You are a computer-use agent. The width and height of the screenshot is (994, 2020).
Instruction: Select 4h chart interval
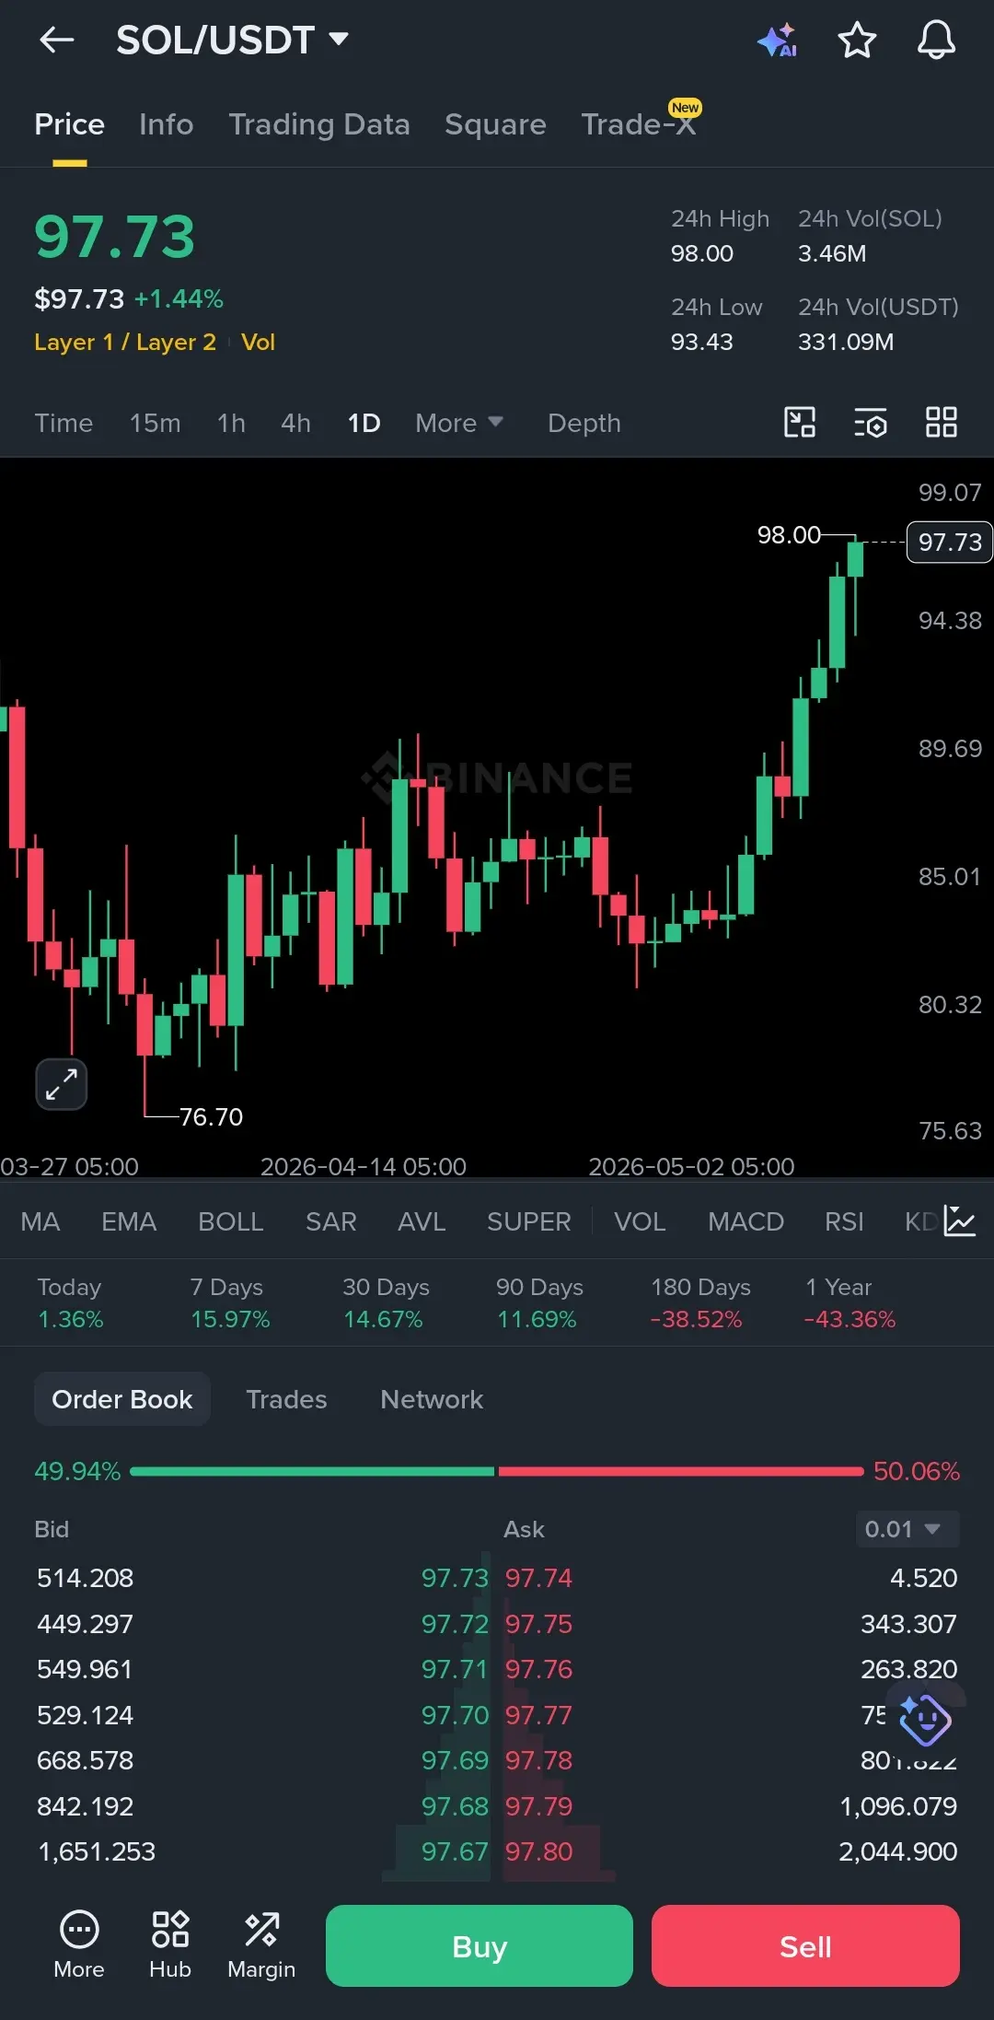[295, 423]
